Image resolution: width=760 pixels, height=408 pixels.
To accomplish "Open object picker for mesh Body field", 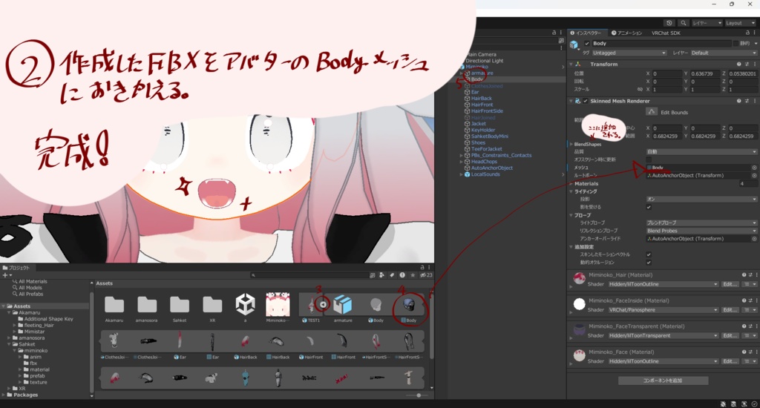I will pos(754,168).
